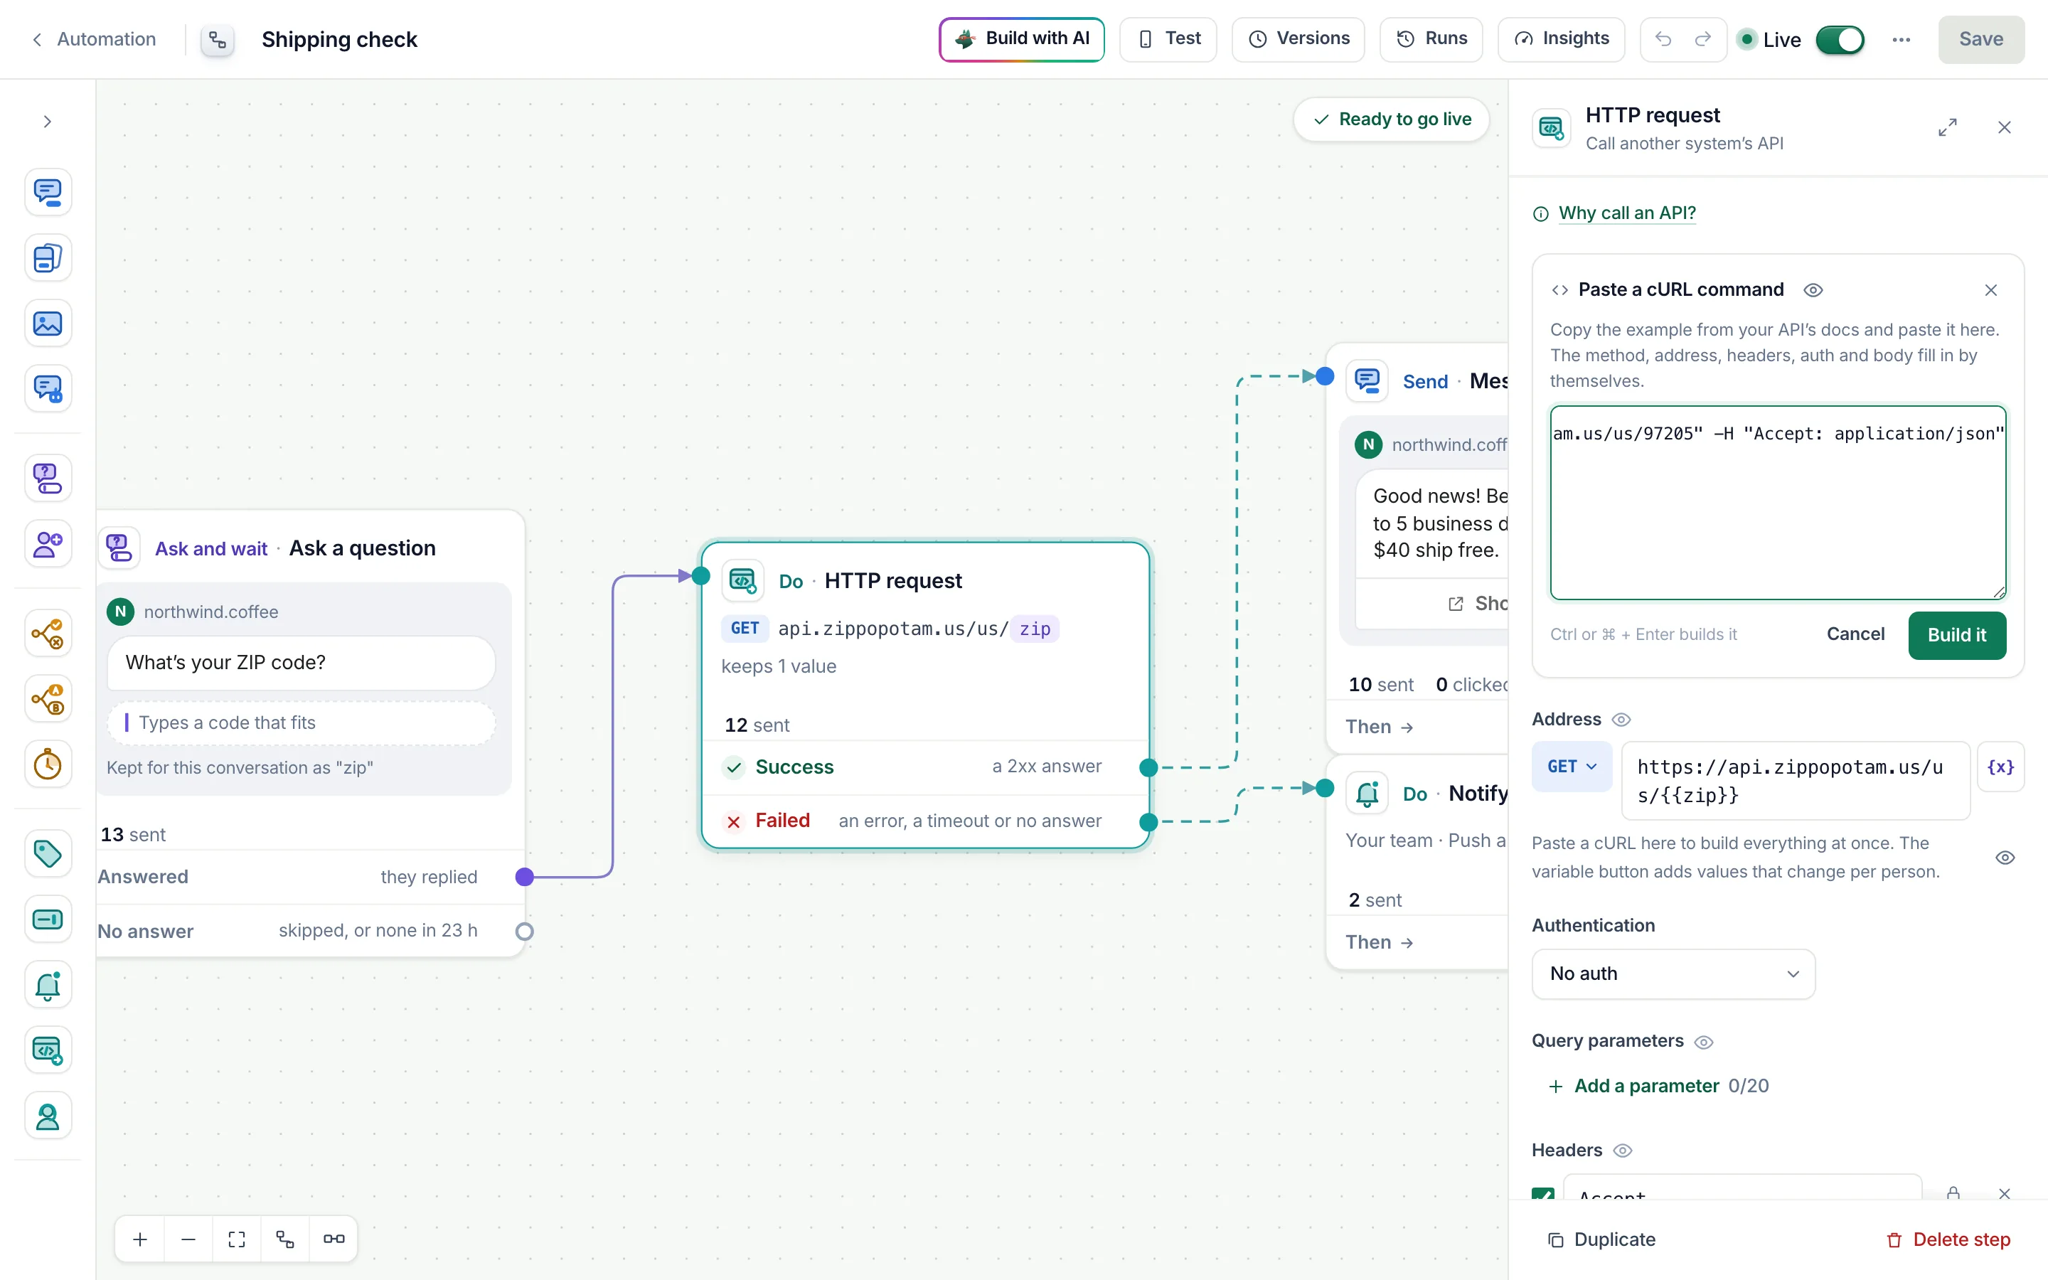Open the Test tab
The height and width of the screenshot is (1280, 2048).
point(1168,39)
